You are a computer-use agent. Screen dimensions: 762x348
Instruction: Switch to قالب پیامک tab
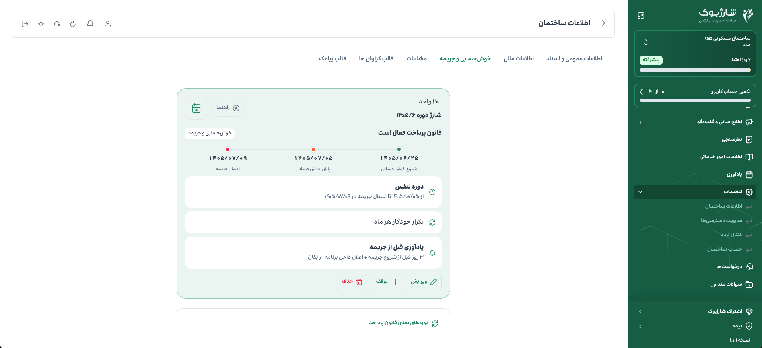tap(332, 59)
